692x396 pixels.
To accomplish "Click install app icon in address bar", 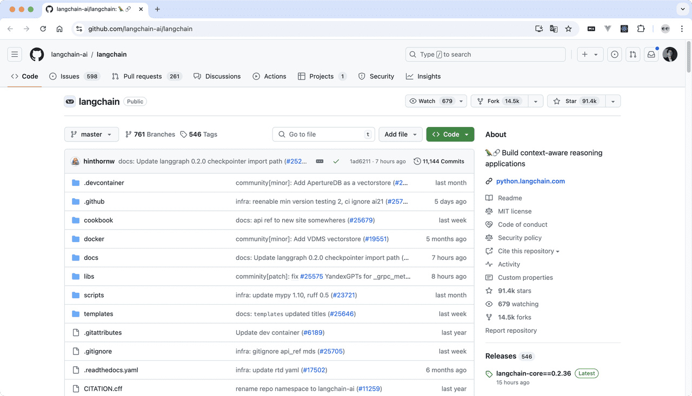I will [x=539, y=29].
